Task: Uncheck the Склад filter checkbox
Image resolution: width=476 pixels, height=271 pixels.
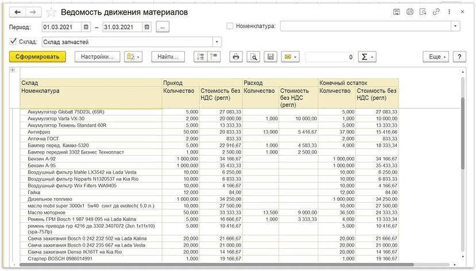Action: 13,41
